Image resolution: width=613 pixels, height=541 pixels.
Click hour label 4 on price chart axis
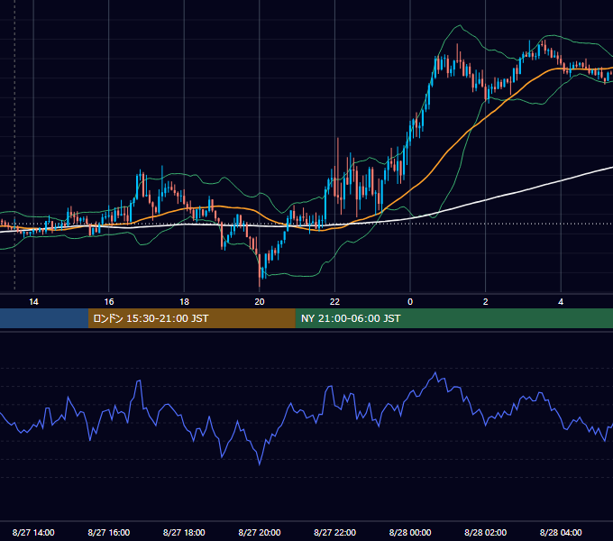coord(561,302)
